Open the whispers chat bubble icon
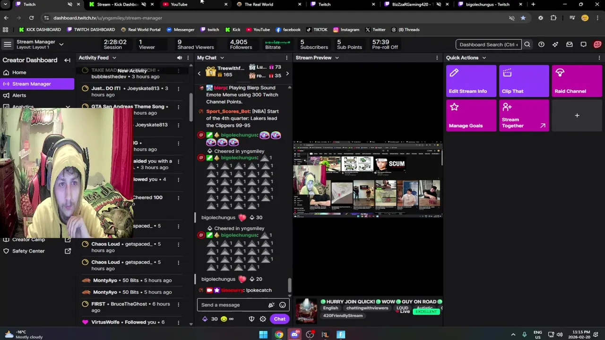This screenshot has height=340, width=605. [x=583, y=44]
